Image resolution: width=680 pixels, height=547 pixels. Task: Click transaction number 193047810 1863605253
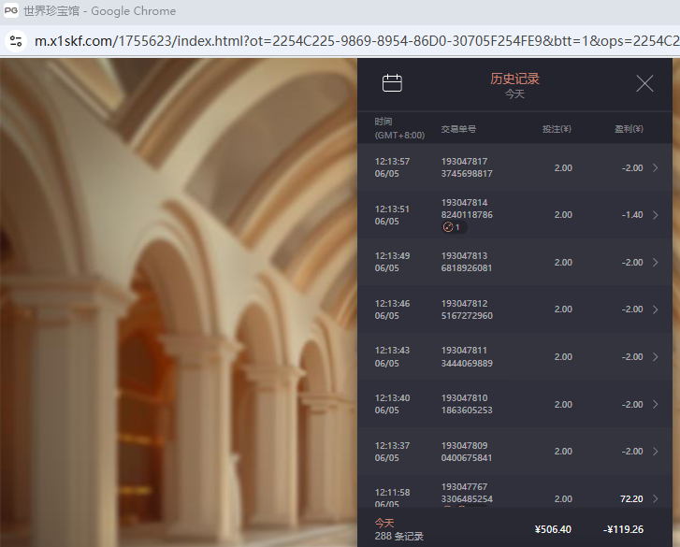(x=467, y=404)
